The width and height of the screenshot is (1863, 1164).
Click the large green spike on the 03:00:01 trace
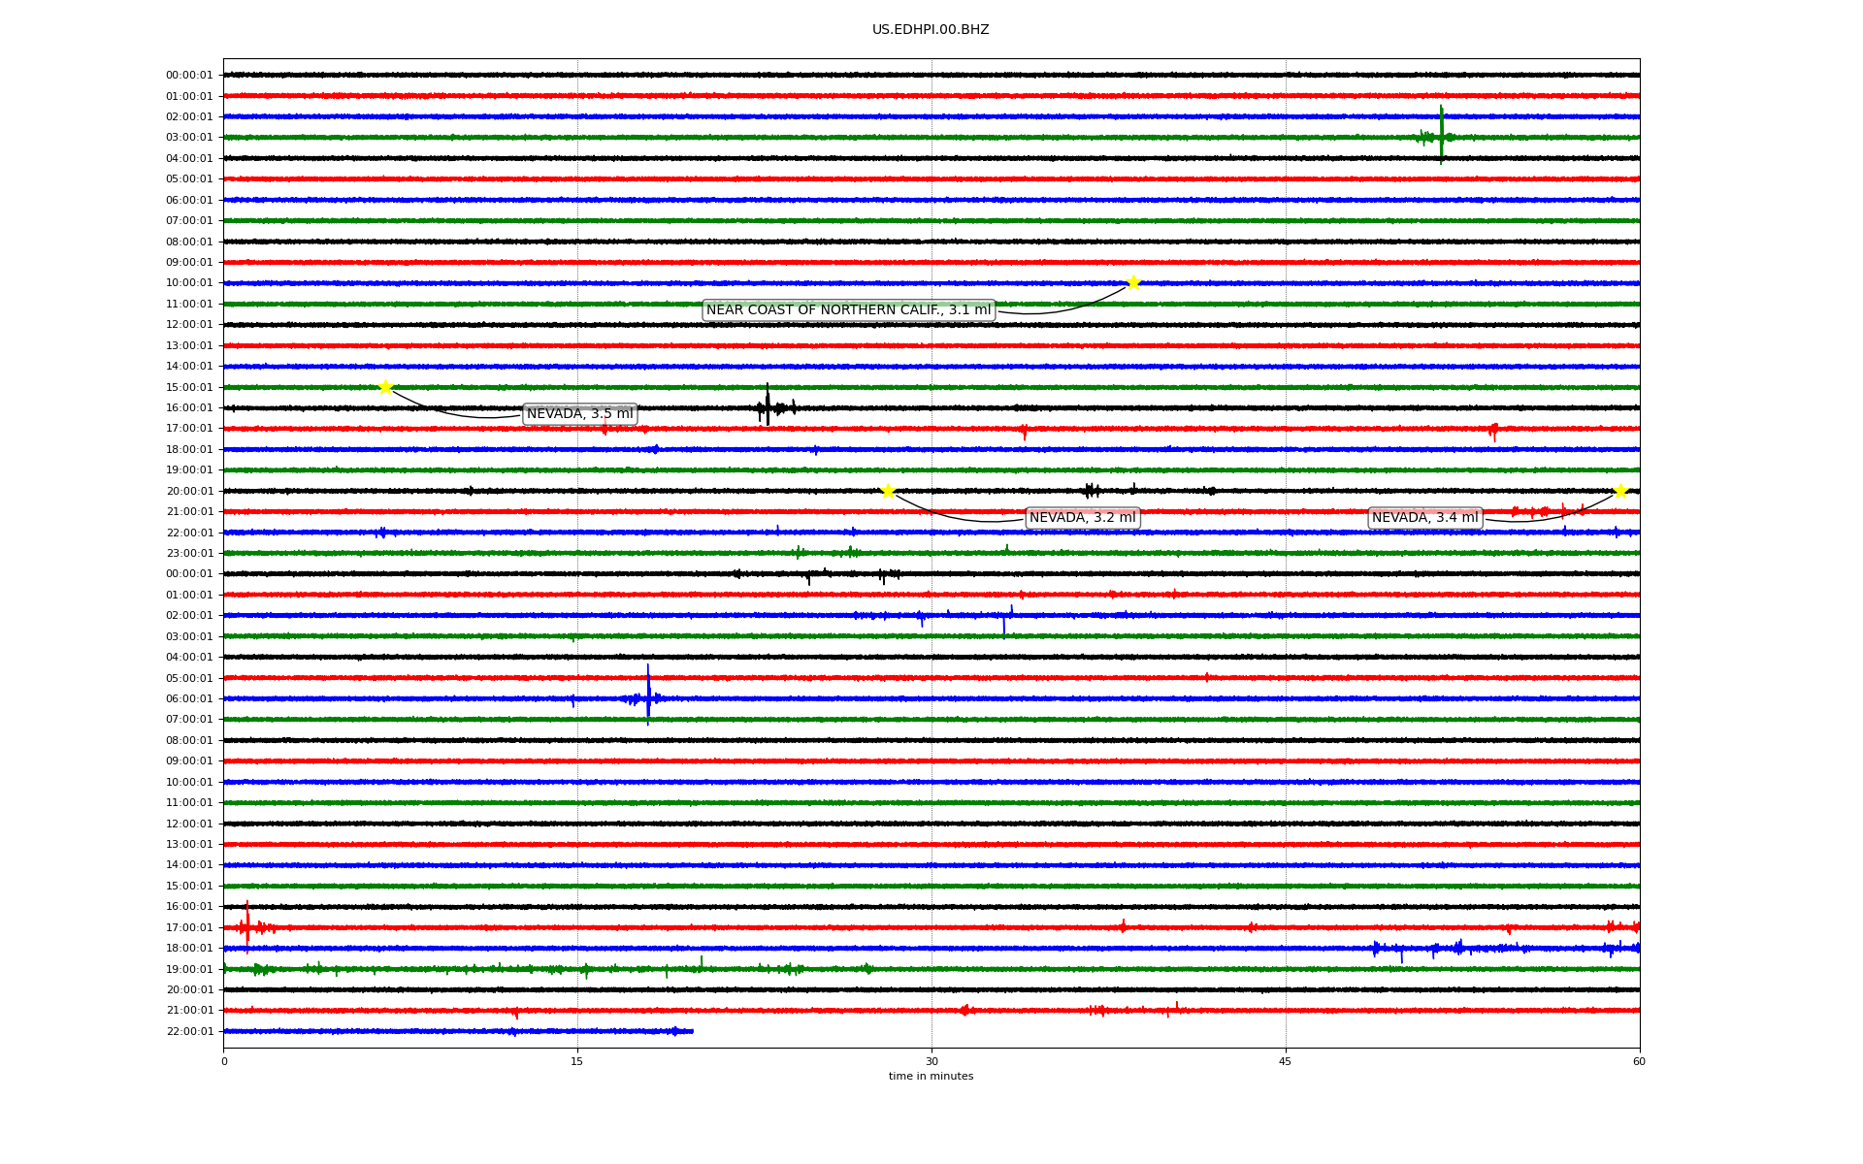(1441, 135)
